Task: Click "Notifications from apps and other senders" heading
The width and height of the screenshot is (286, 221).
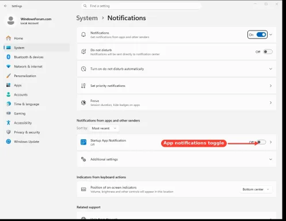Action: [108, 120]
